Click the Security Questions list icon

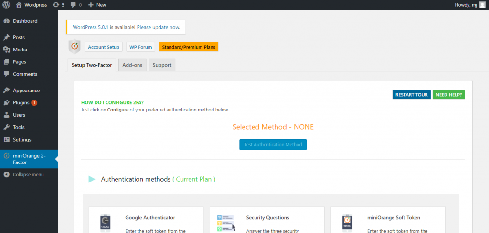pos(226,223)
